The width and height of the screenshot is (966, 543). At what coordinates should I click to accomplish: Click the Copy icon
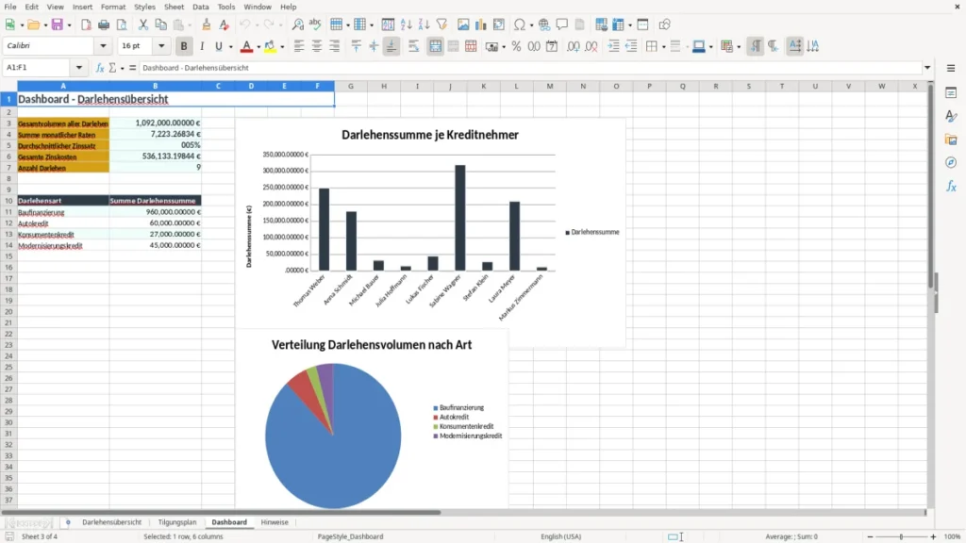[160, 25]
